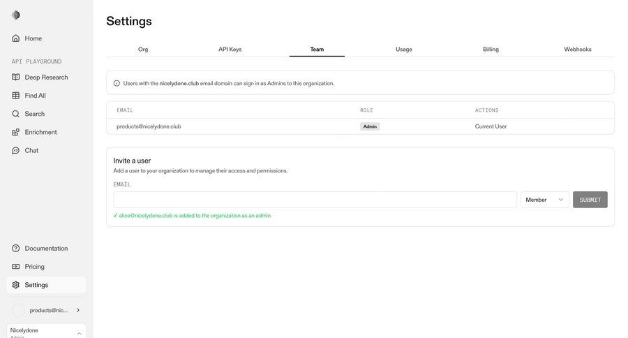Focus the invite Email input field
628x338 pixels.
(315, 200)
